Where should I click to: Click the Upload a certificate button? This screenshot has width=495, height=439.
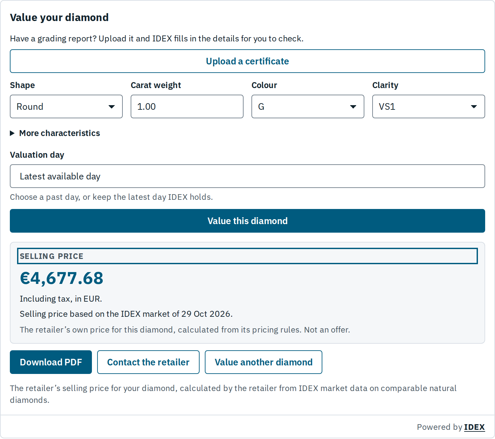coord(247,61)
